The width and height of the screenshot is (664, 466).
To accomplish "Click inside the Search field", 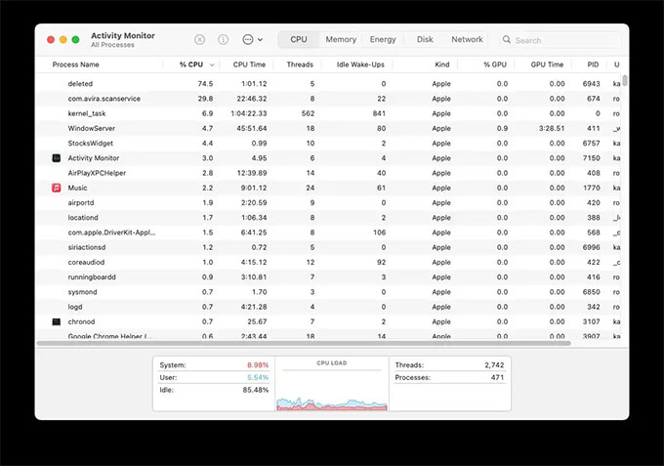I will [x=559, y=40].
